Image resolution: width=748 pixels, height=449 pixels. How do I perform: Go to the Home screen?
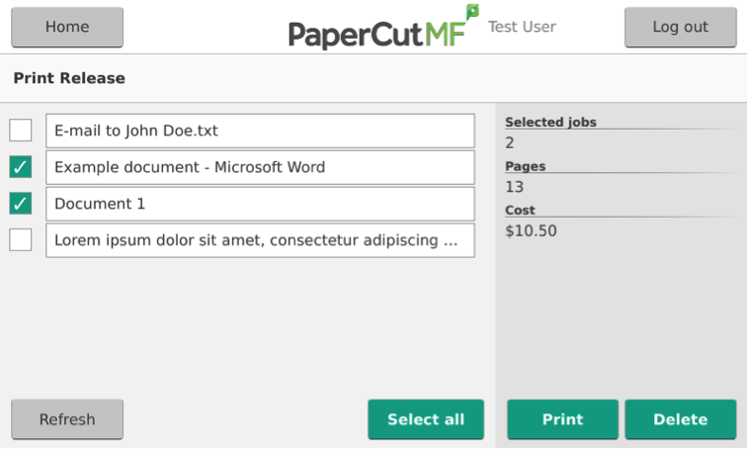67,27
